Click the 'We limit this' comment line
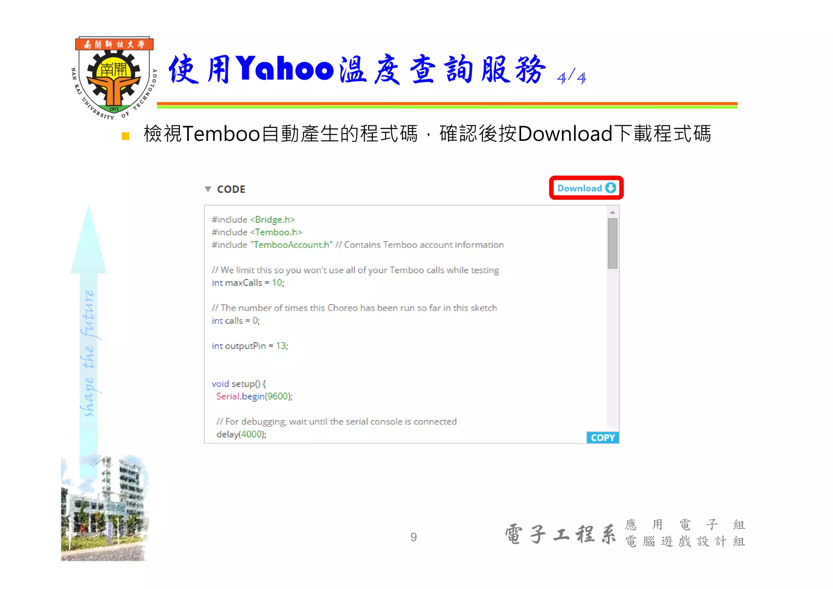This screenshot has width=833, height=589. pos(355,270)
